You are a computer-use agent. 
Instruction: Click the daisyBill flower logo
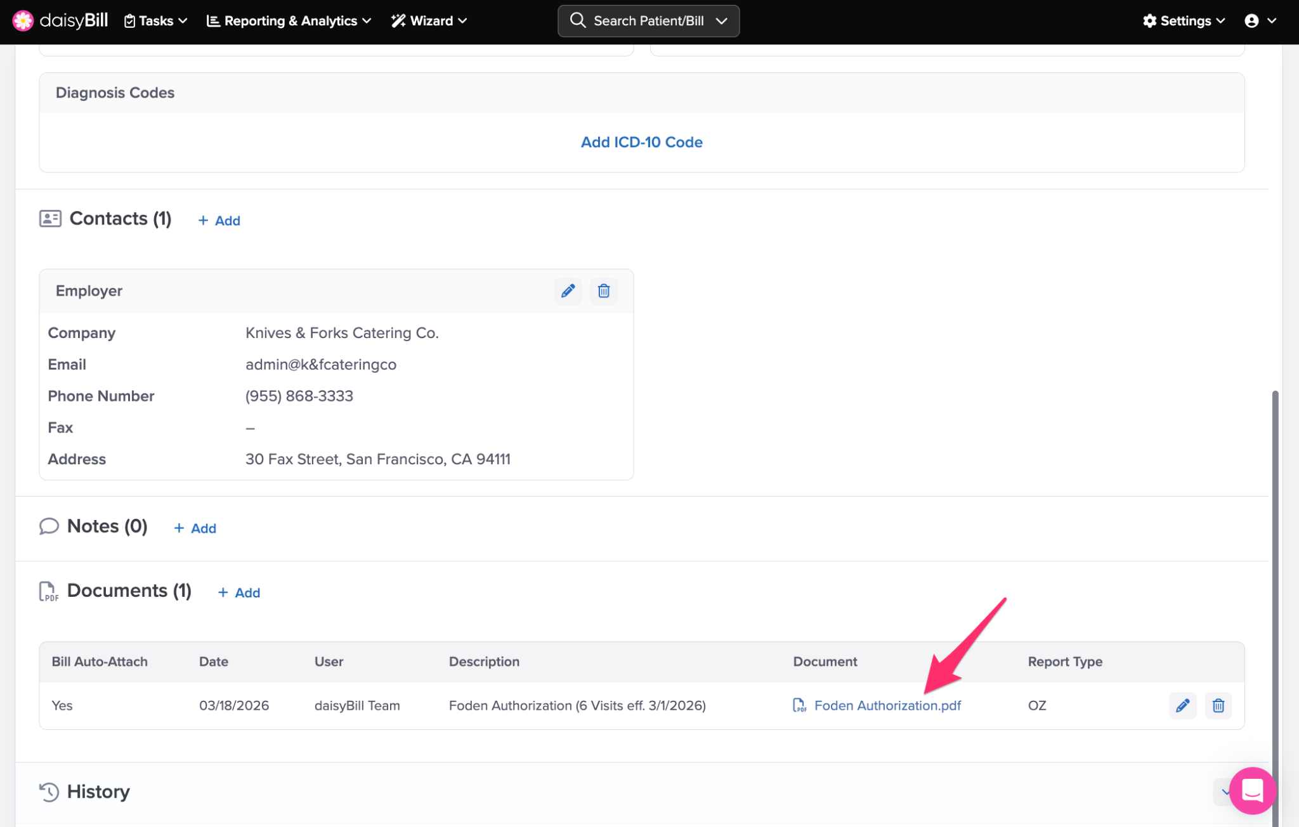pyautogui.click(x=23, y=20)
